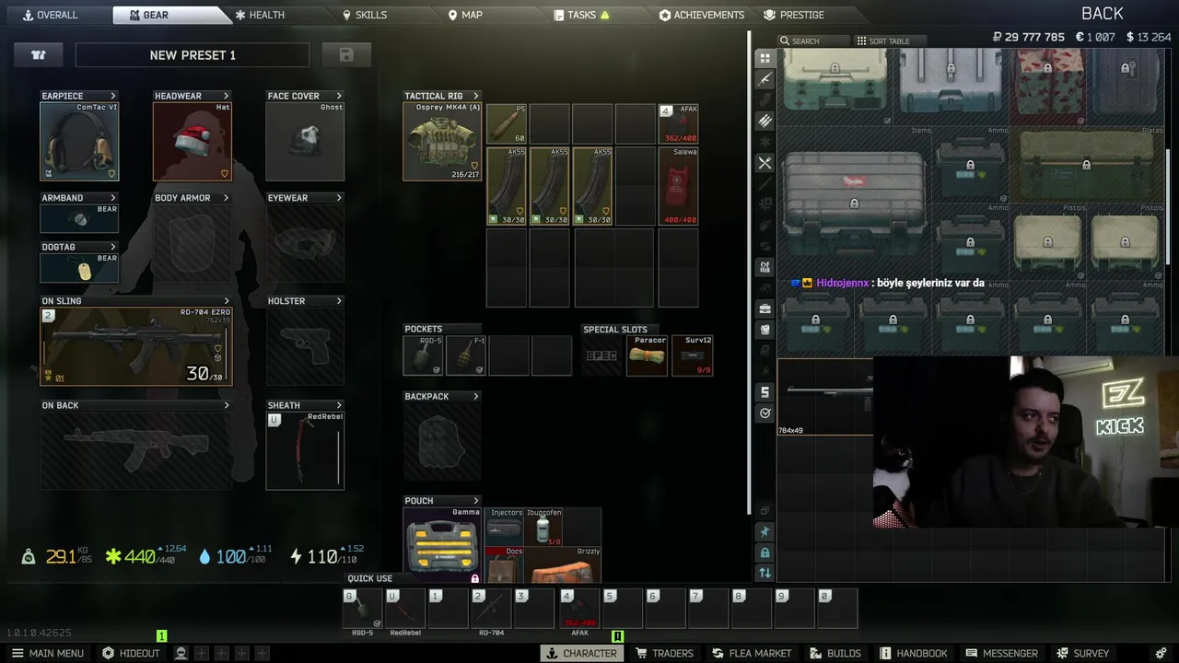Open the Handbook
Image resolution: width=1179 pixels, height=663 pixels.
(913, 653)
